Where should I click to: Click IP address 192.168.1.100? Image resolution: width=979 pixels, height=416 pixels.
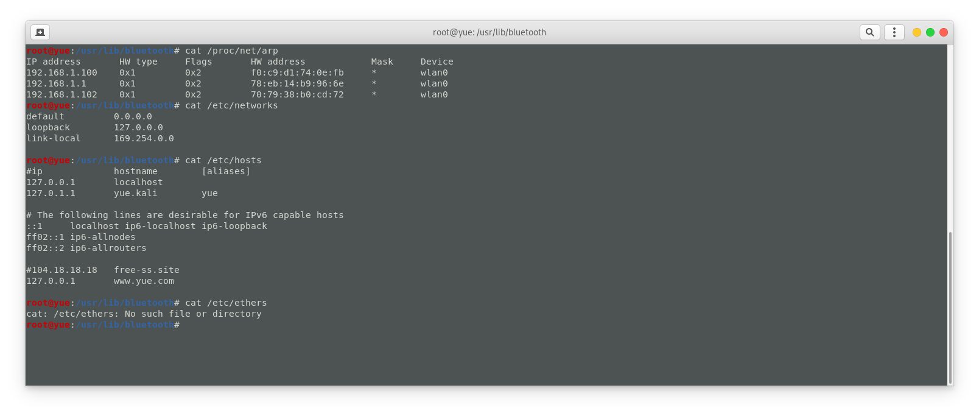click(61, 72)
